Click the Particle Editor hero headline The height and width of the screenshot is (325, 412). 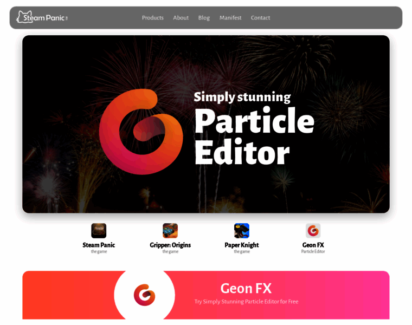tap(254, 136)
